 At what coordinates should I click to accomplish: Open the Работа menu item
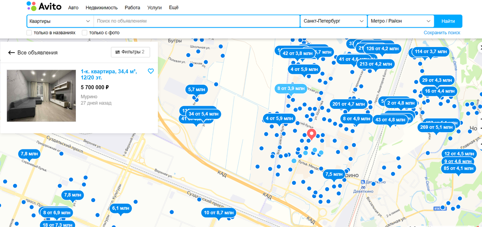133,8
